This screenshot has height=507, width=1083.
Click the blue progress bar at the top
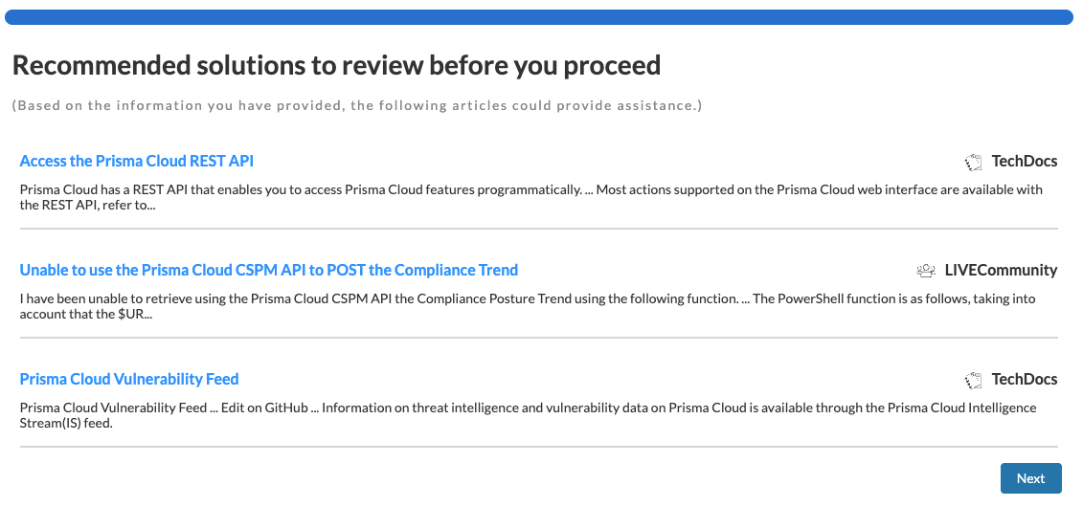(539, 17)
